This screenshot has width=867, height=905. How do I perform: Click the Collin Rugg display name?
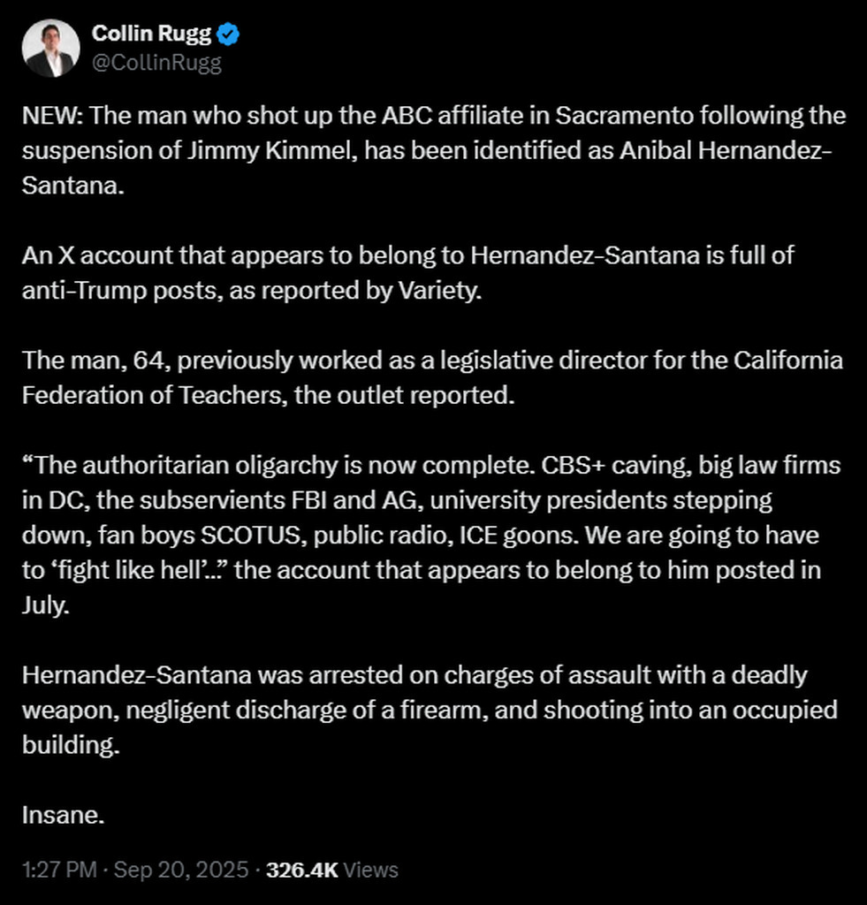[153, 35]
